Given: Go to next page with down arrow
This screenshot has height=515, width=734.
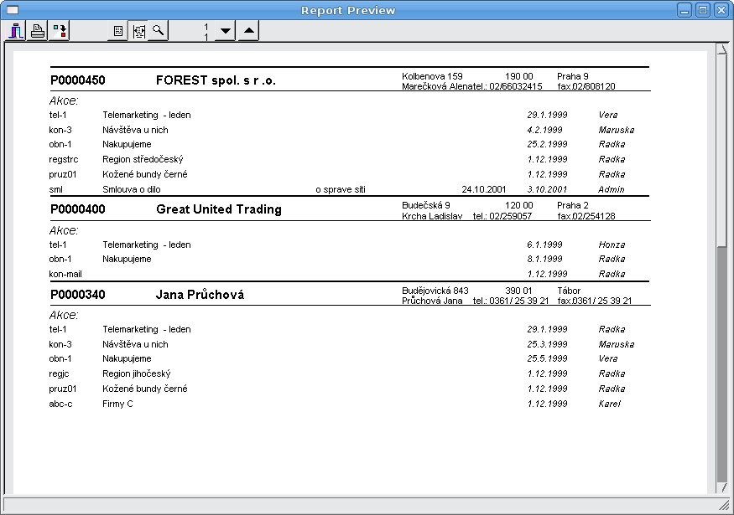Looking at the screenshot, I should coord(225,32).
